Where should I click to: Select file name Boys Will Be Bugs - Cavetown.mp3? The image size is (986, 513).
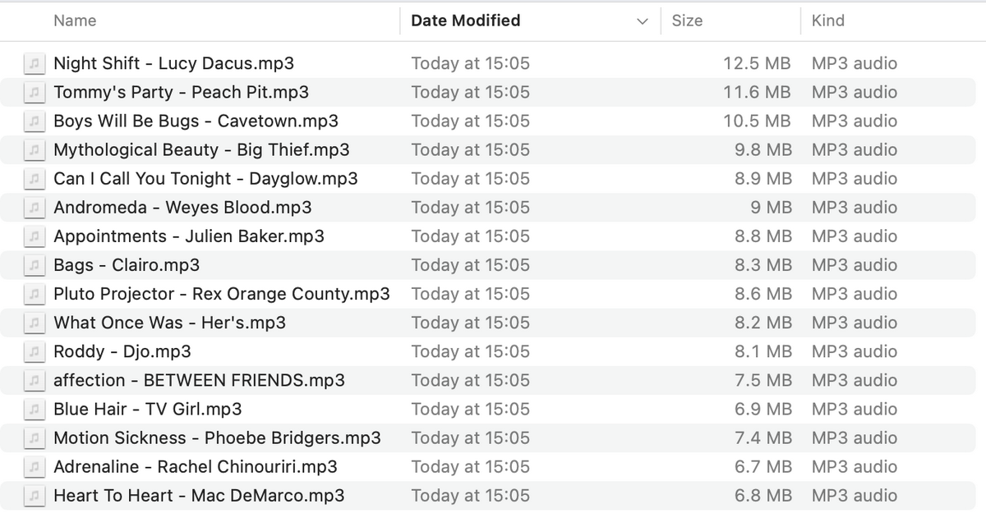pyautogui.click(x=196, y=121)
